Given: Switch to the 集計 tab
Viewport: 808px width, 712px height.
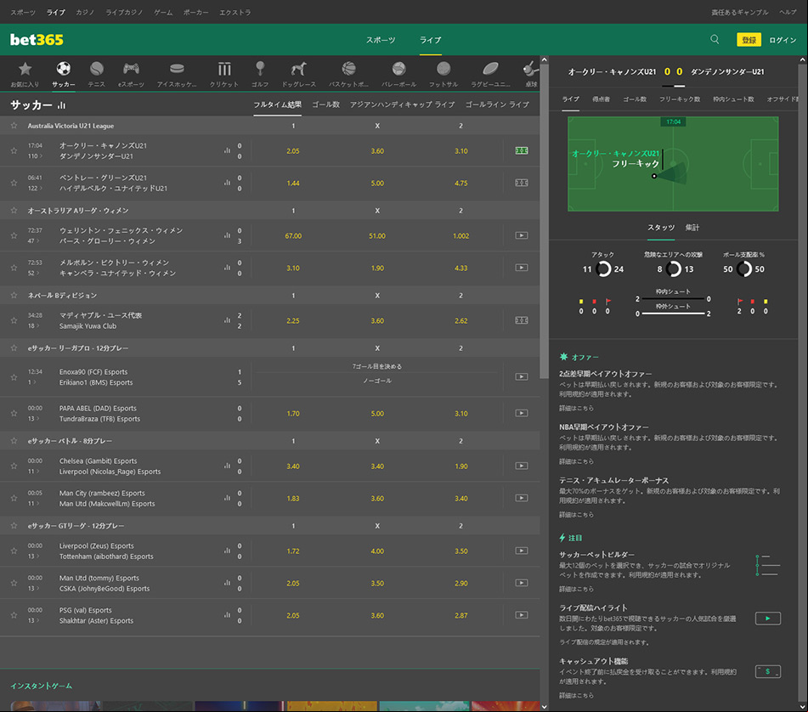Looking at the screenshot, I should [x=692, y=227].
